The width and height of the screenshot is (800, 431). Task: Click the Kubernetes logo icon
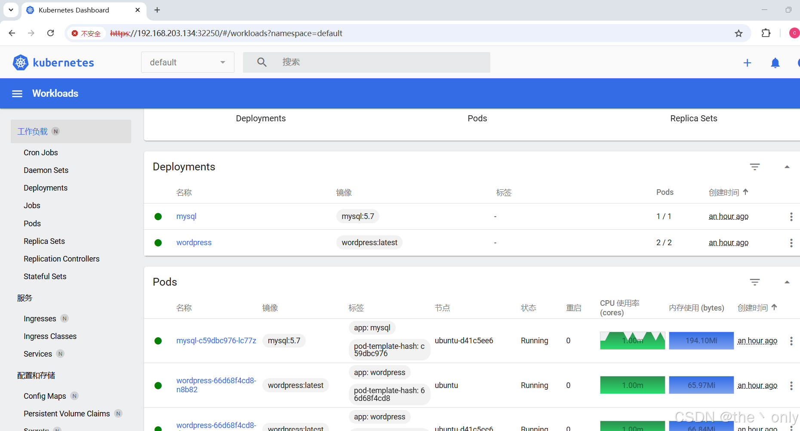click(20, 63)
